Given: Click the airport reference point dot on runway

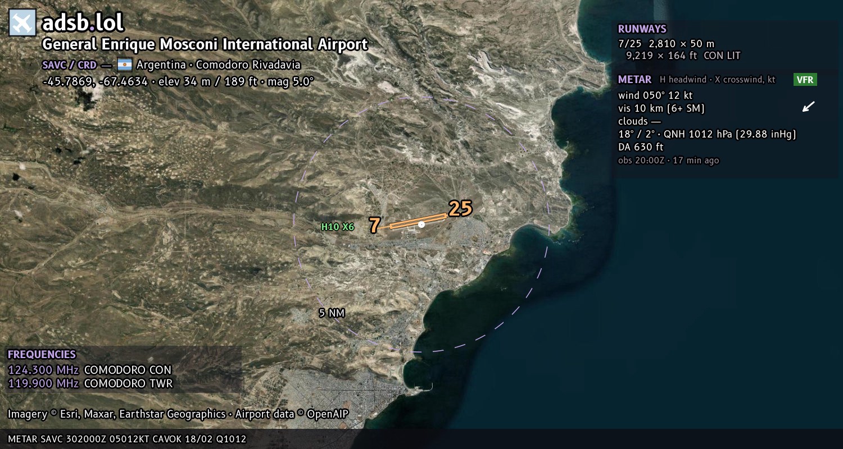Looking at the screenshot, I should (x=422, y=224).
